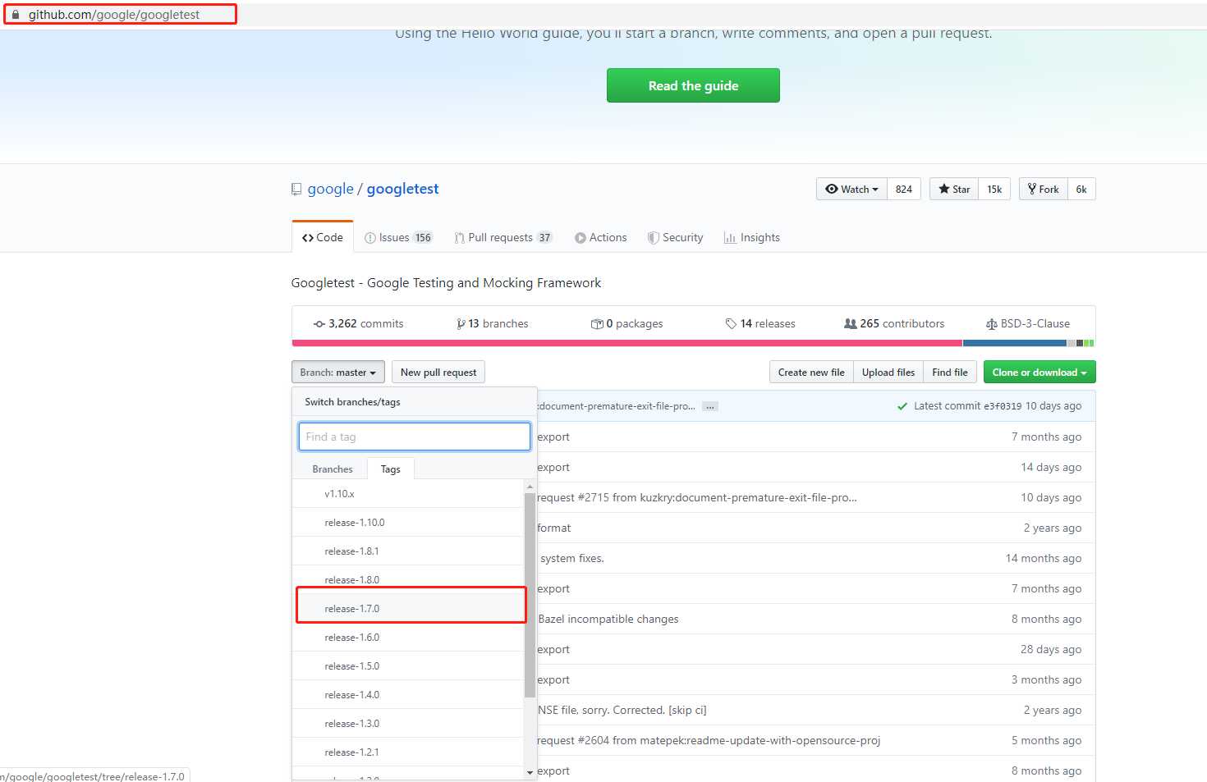The width and height of the screenshot is (1207, 782).
Task: Open the Pull requests tab
Action: click(503, 237)
